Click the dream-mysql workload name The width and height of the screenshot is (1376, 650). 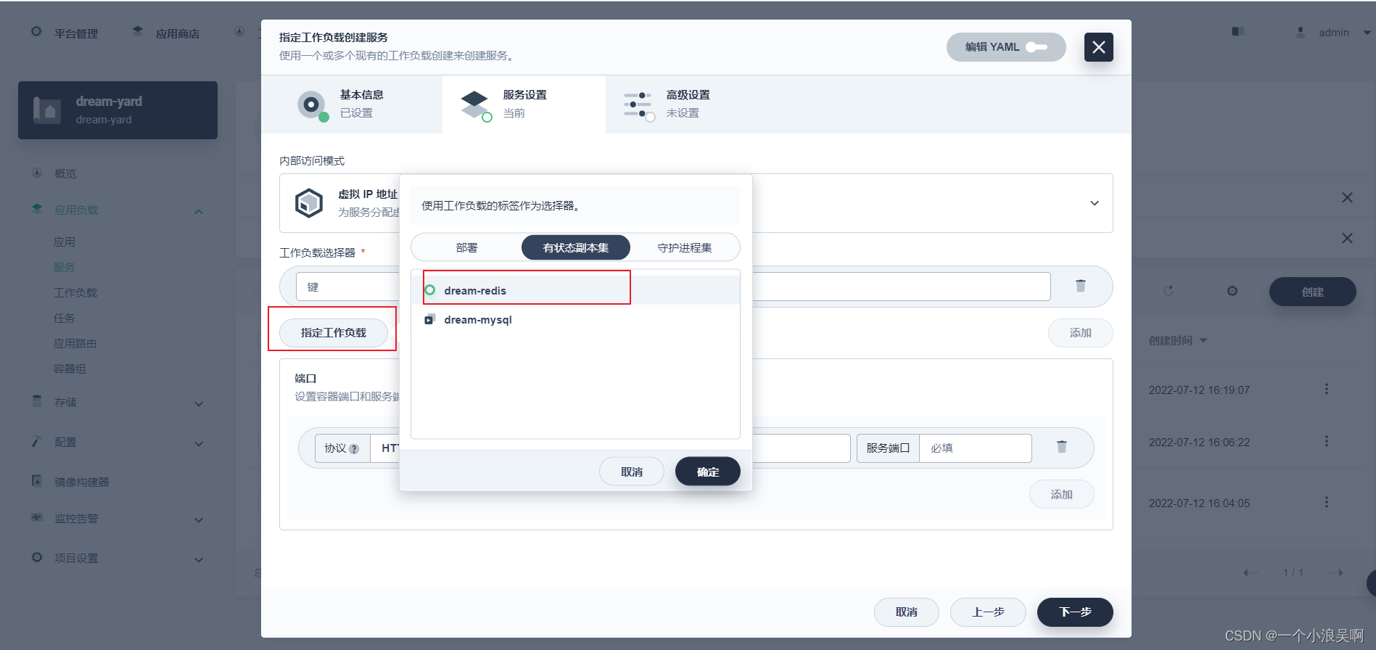click(x=478, y=319)
